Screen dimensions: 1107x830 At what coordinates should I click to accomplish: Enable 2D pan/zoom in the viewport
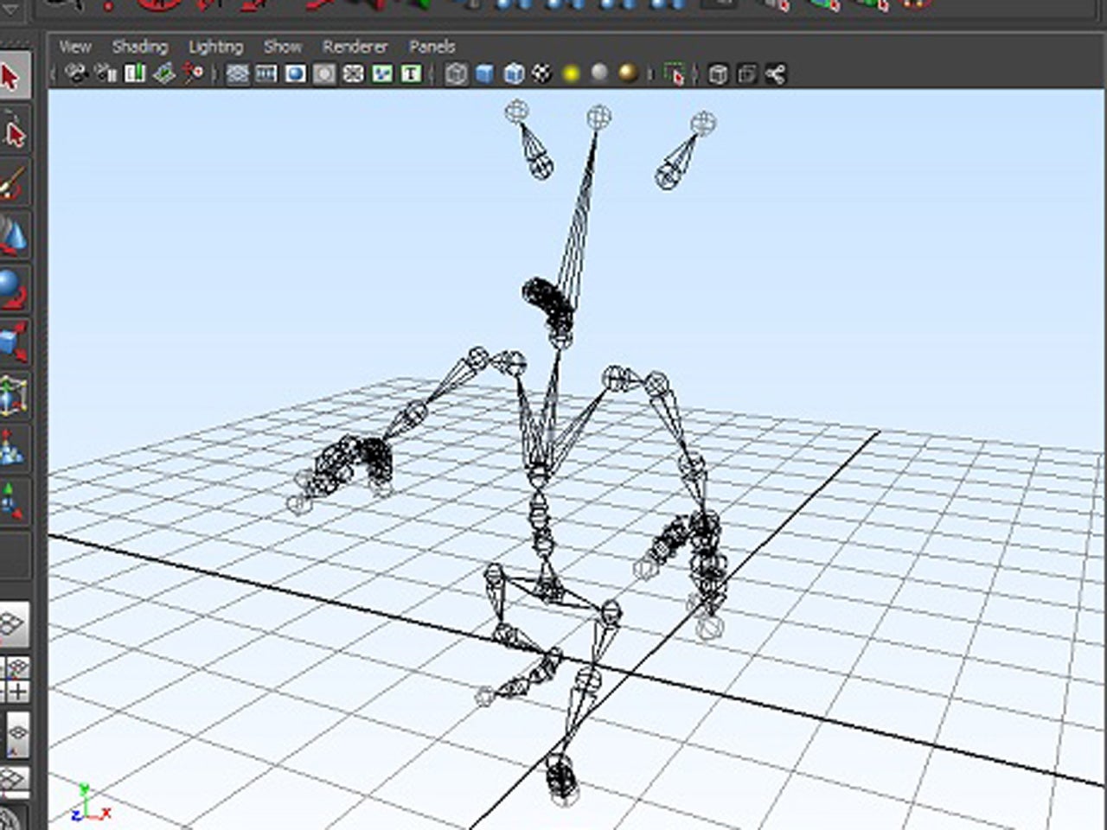[193, 74]
